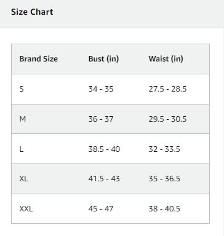Select bust value 38.5 - 40
This screenshot has height=236, width=224.
[104, 149]
